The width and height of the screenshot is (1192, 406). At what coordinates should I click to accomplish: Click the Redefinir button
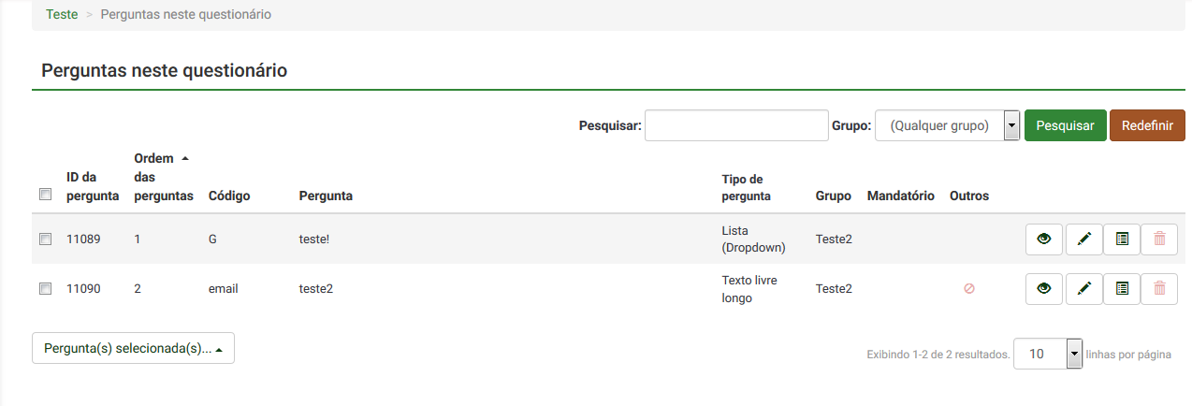(x=1147, y=125)
